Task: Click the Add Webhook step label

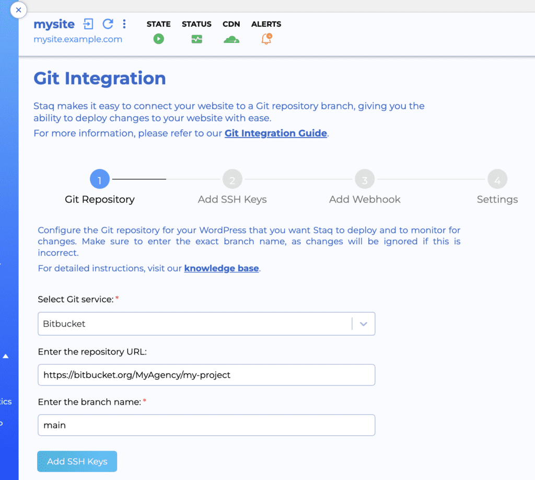Action: pyautogui.click(x=365, y=199)
